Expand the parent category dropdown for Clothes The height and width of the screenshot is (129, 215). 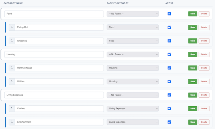(133, 109)
